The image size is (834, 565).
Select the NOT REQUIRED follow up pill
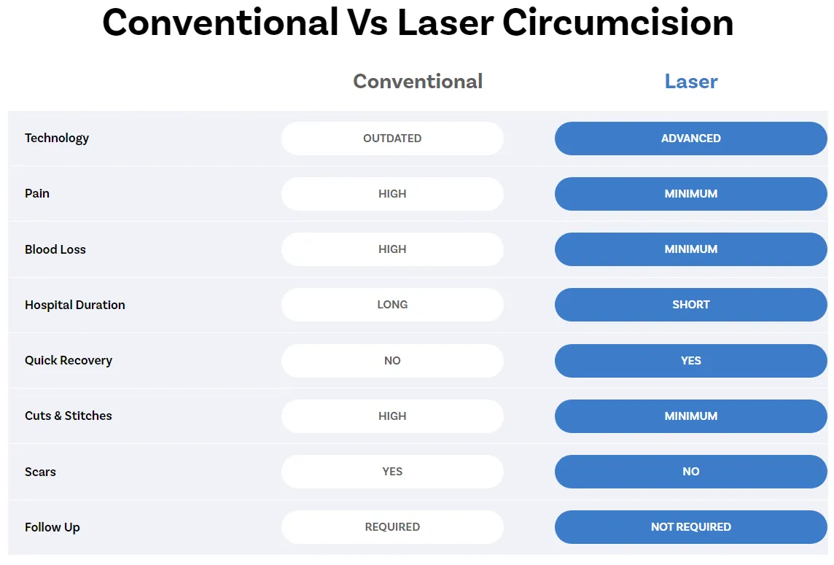(x=690, y=526)
